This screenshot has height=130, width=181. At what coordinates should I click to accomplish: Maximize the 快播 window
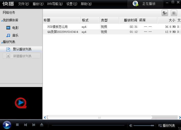tap(173, 2)
